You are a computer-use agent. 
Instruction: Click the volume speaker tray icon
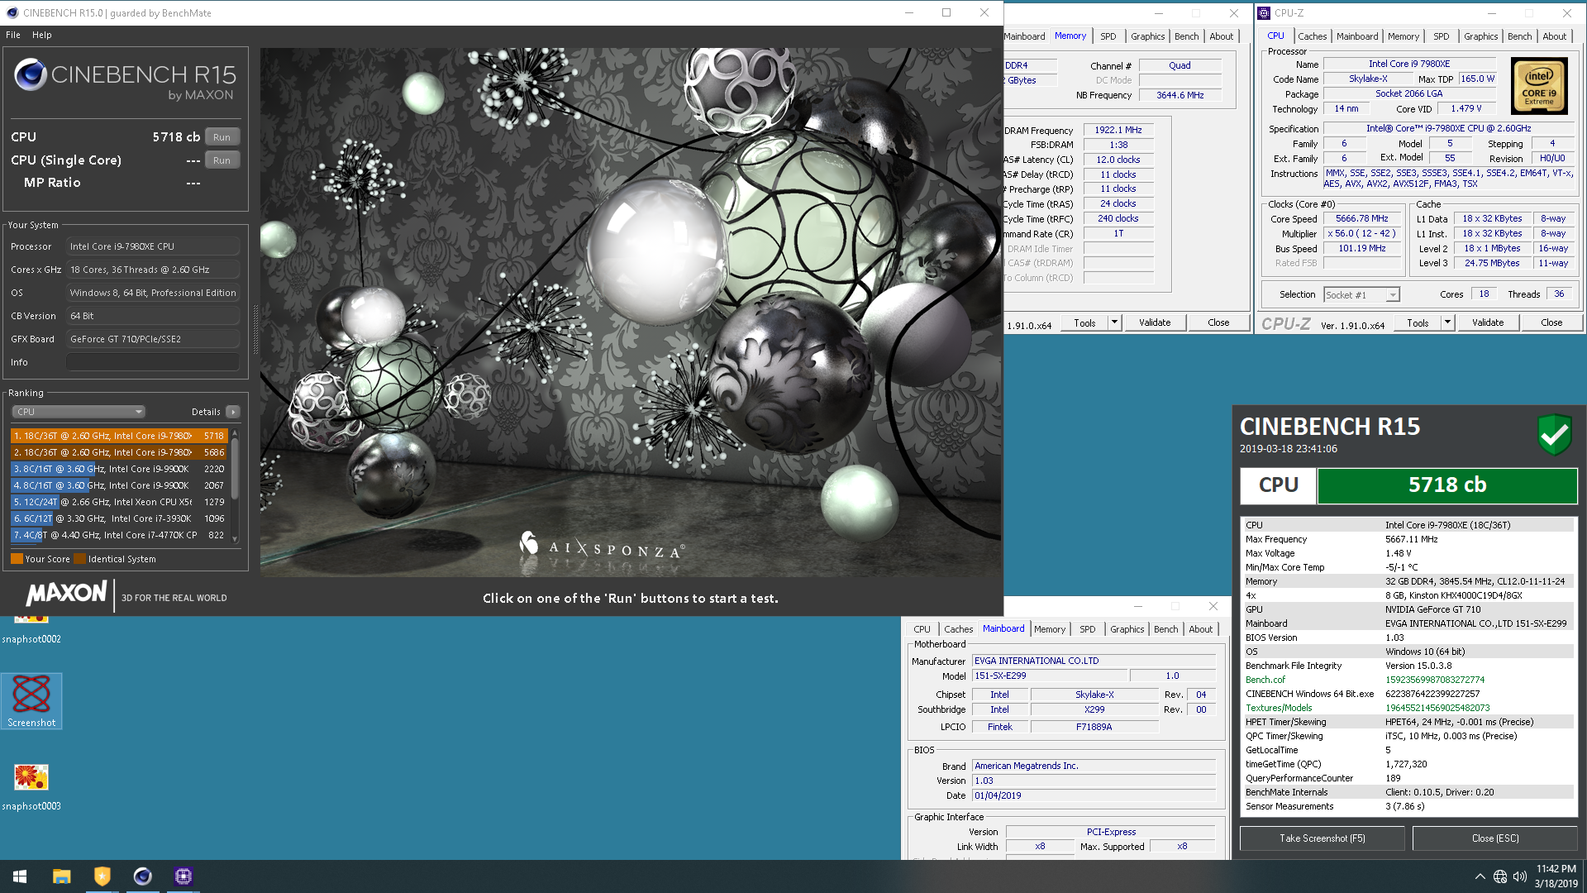click(1520, 876)
